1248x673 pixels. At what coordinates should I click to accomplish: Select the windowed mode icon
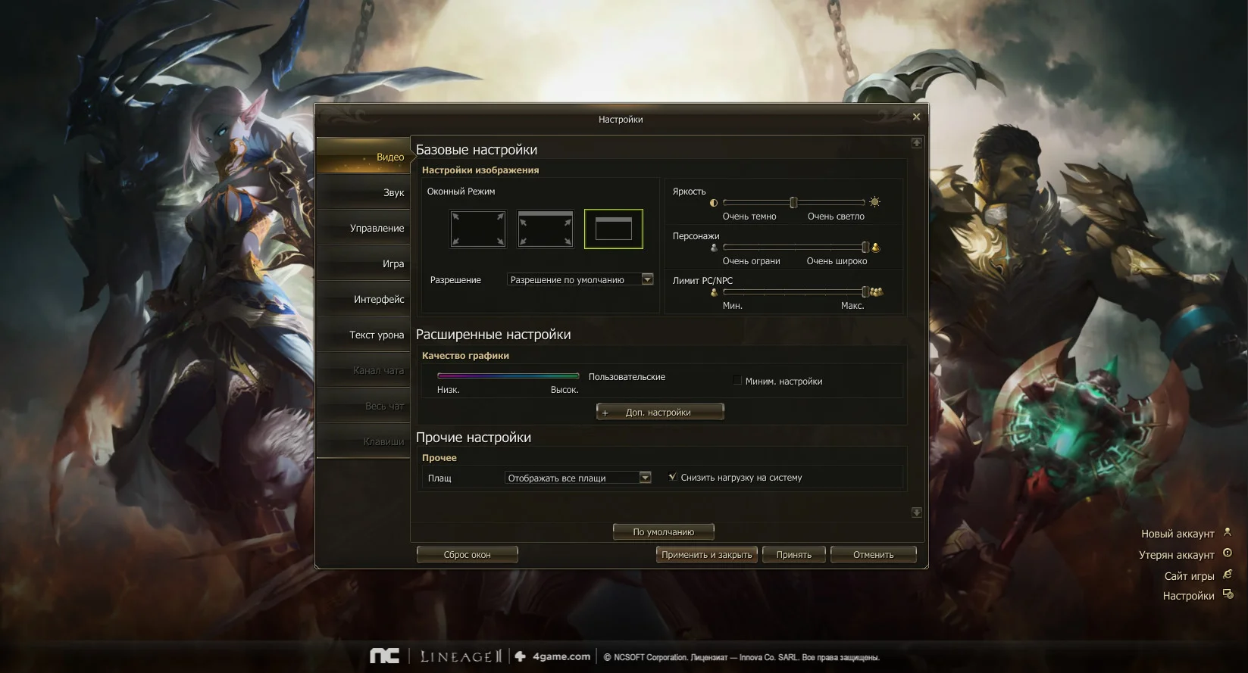[614, 229]
